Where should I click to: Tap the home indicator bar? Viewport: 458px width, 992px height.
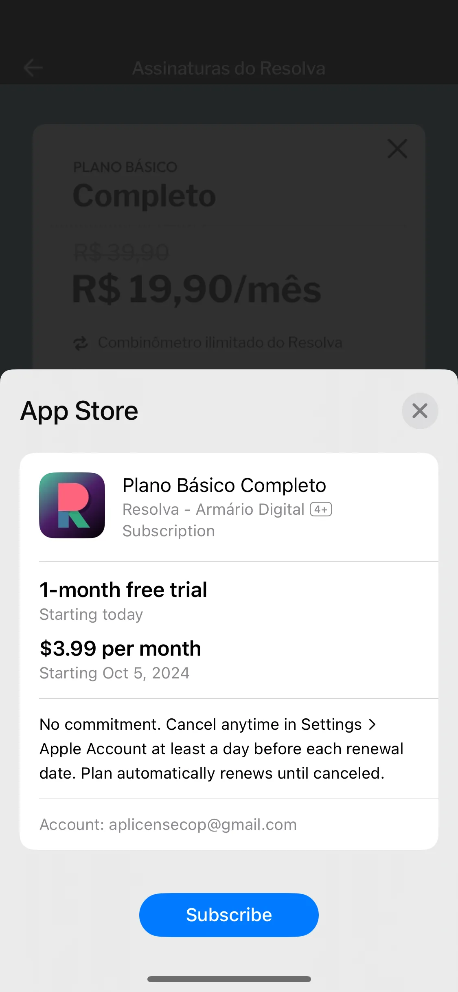tap(229, 979)
